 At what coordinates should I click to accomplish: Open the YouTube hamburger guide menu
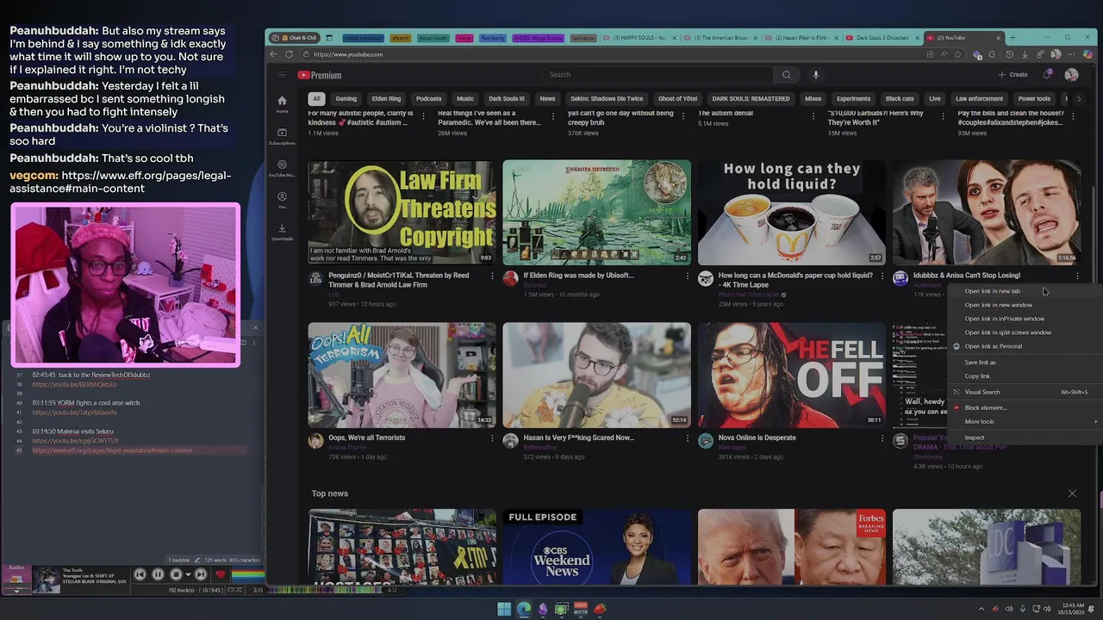(x=281, y=75)
